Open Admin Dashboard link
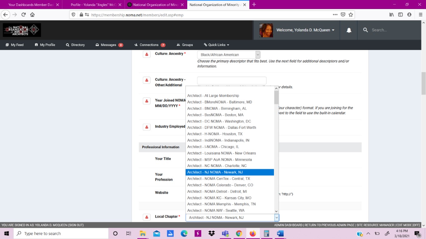 288,225
